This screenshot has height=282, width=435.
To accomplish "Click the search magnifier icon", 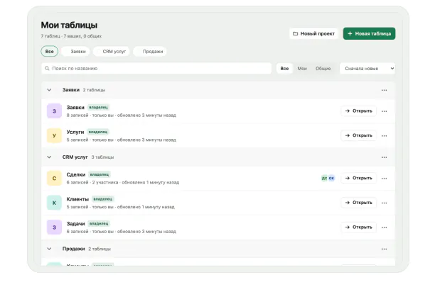I will [x=47, y=68].
